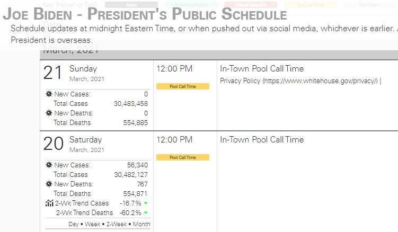Screen dimensions: 398x232
Task: Click virus icon beside Sunday's New Deaths
Action: coord(49,113)
